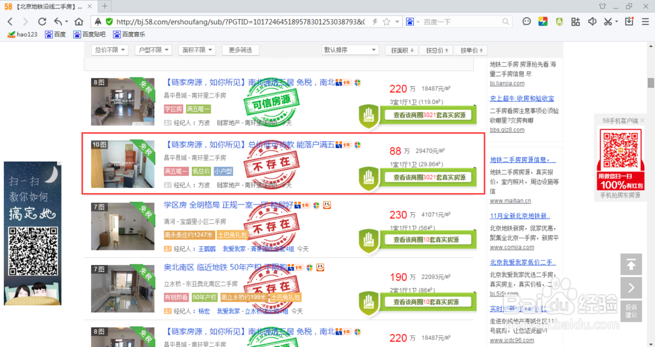Screen dimensions: 655x347
Task: Open the 百度音乐 bookmark
Action: coord(129,34)
